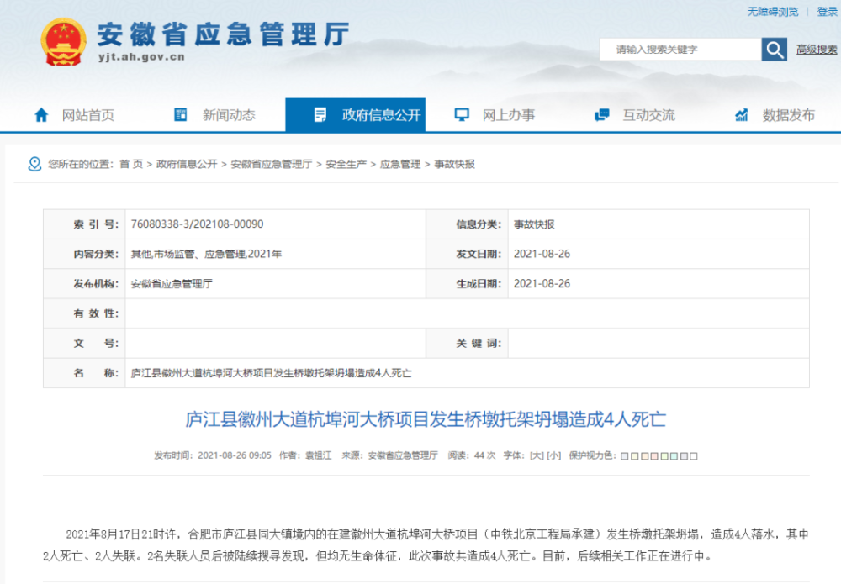Click the magnifier search button

[774, 50]
